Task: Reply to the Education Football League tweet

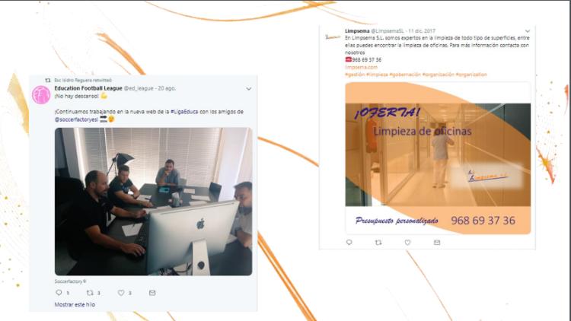Action: [59, 293]
